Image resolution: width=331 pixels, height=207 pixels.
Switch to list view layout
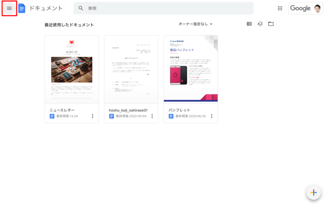(x=249, y=24)
